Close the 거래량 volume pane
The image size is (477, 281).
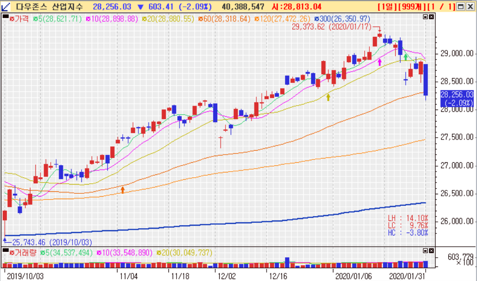pos(432,251)
